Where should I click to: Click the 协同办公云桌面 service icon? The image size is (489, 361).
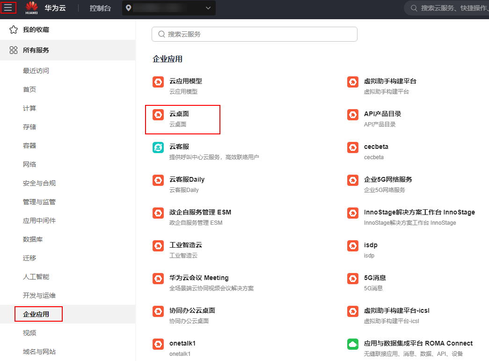[158, 311]
